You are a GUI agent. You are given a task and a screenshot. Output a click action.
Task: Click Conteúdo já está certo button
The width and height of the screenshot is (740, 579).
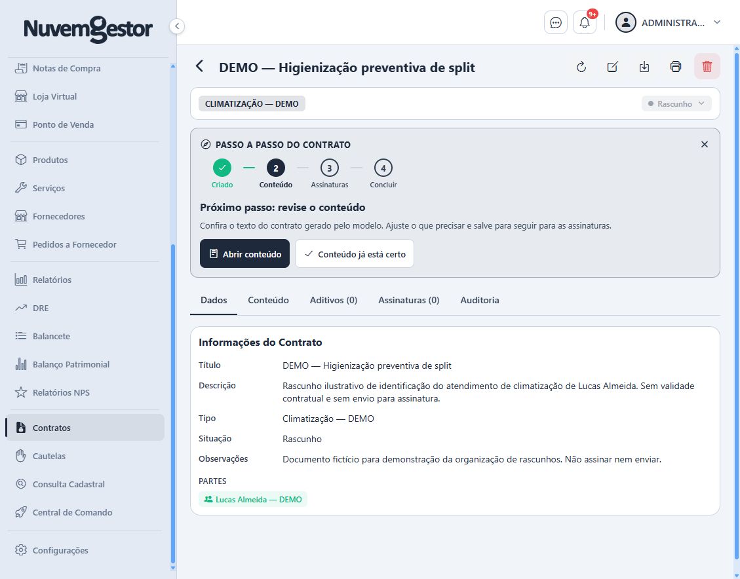click(355, 253)
